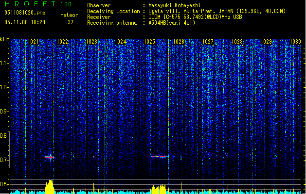Click the A504HB(yagi 4el) antenna text
The width and height of the screenshot is (306, 194).
(x=172, y=23)
